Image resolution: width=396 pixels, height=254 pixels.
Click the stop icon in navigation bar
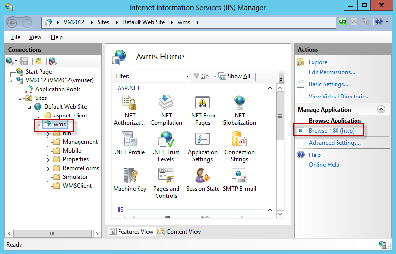[354, 22]
